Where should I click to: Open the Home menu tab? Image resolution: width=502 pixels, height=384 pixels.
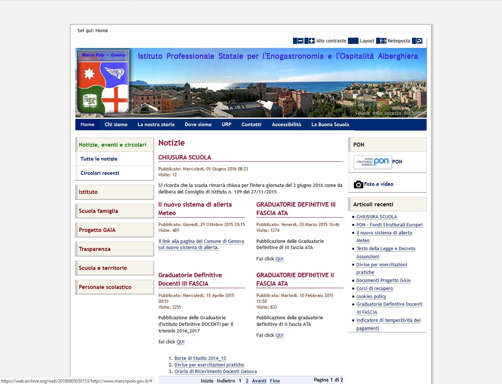click(x=87, y=124)
